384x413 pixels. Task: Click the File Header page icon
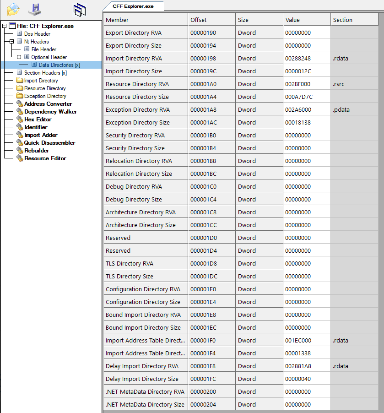click(x=27, y=49)
